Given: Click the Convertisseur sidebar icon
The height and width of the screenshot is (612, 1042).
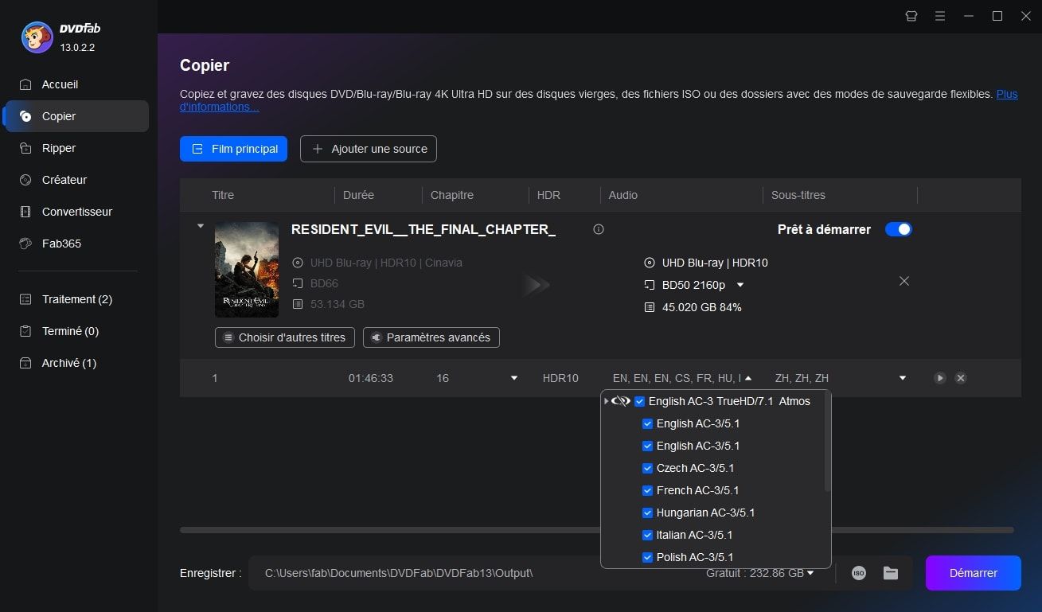Looking at the screenshot, I should (26, 212).
